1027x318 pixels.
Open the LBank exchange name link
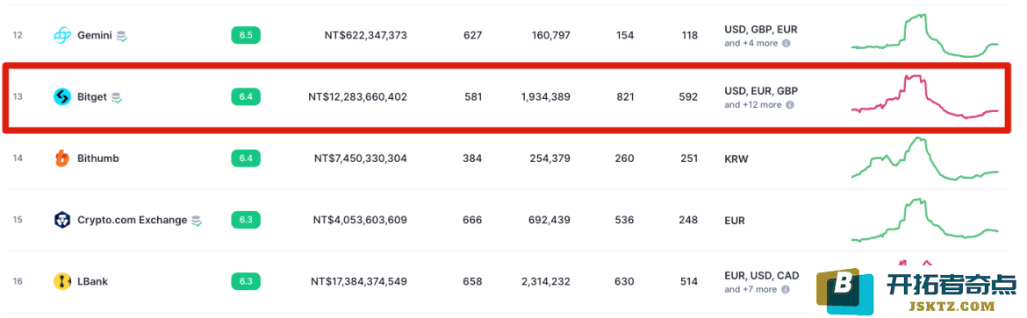[92, 281]
